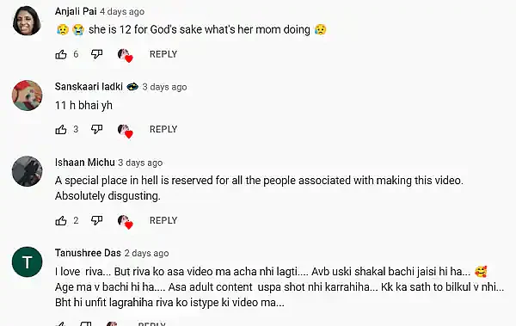Click creator heart on Ishaan Michu's comment
This screenshot has width=516, height=326.
125,221
